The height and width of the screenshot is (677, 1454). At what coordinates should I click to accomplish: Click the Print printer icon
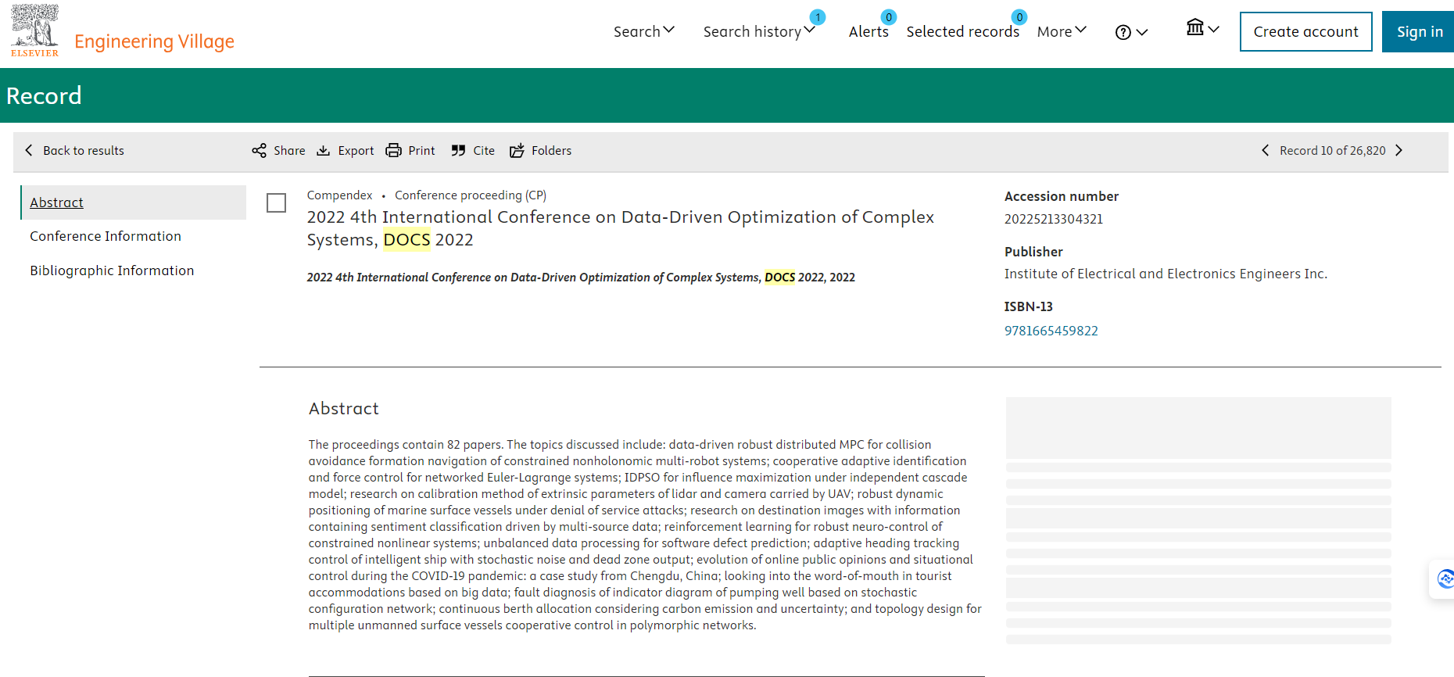(x=394, y=150)
